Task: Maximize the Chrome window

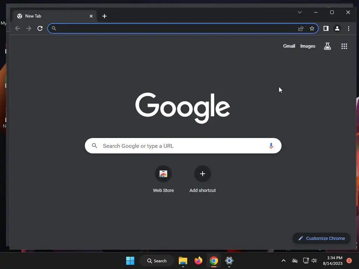Action: [x=332, y=12]
